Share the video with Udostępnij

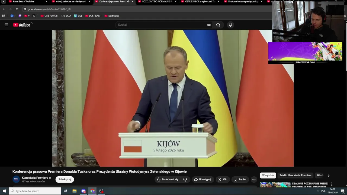(203, 179)
